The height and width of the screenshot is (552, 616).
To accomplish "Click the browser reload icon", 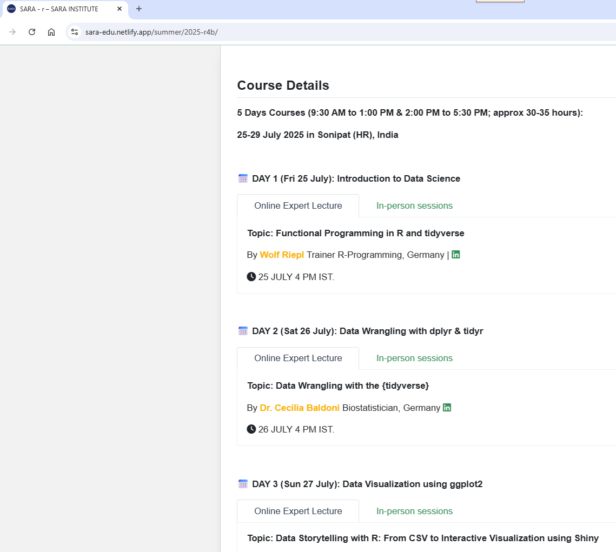I will (32, 32).
